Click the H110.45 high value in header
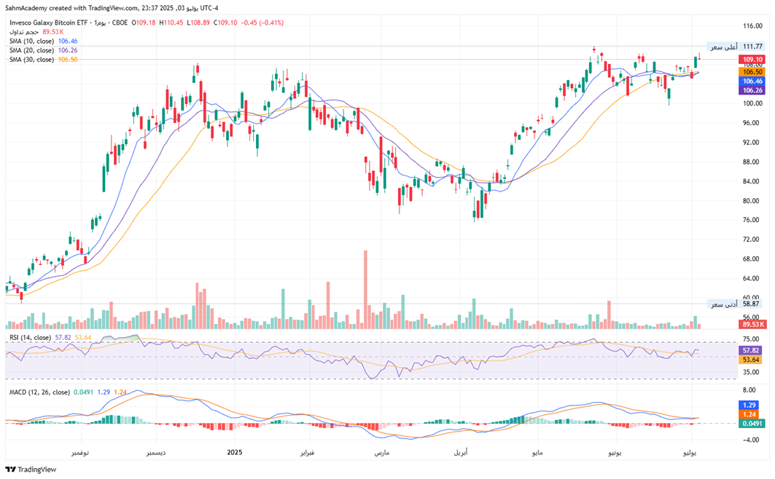 point(171,23)
